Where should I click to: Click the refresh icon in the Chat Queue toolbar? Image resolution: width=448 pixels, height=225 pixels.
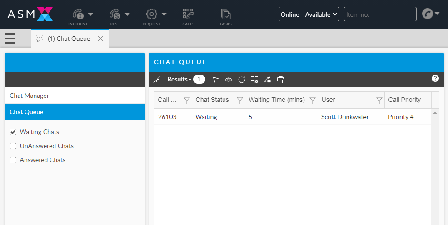pyautogui.click(x=242, y=80)
